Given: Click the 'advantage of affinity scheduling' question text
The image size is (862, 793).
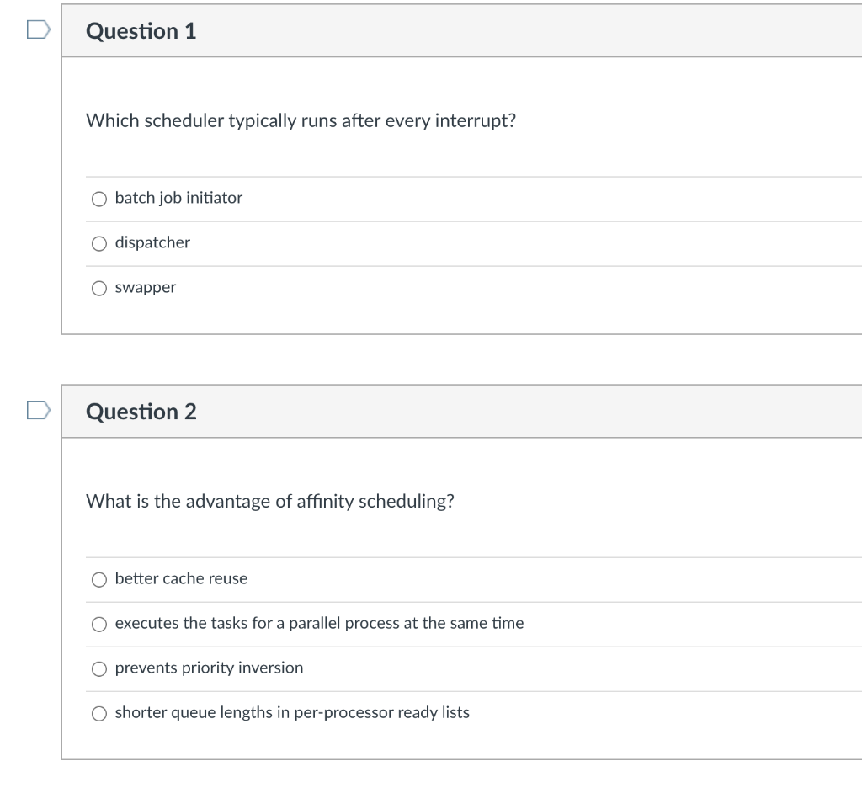Looking at the screenshot, I should (x=269, y=501).
